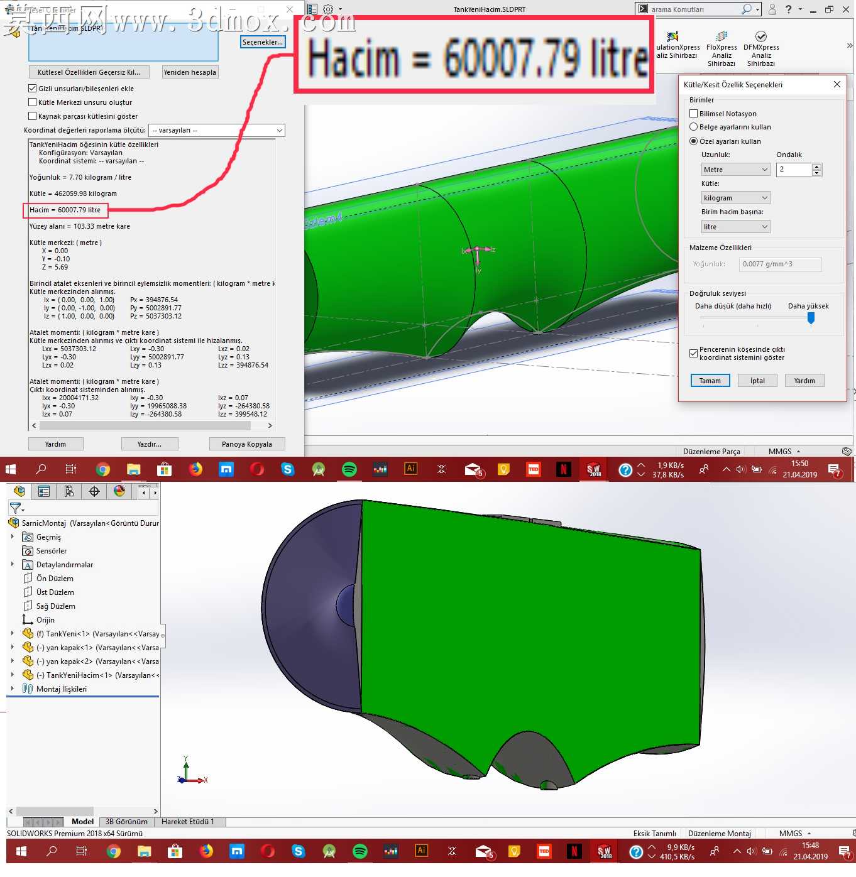This screenshot has height=877, width=856.
Task: Open the Kütle kilogram dropdown
Action: tap(735, 198)
